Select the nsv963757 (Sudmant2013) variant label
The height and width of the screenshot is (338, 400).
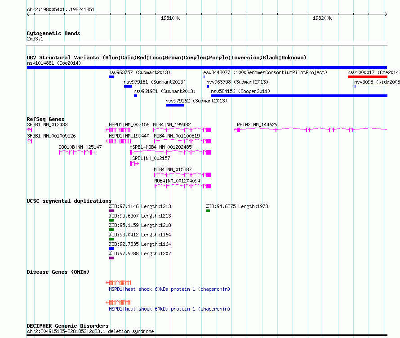pyautogui.click(x=139, y=72)
